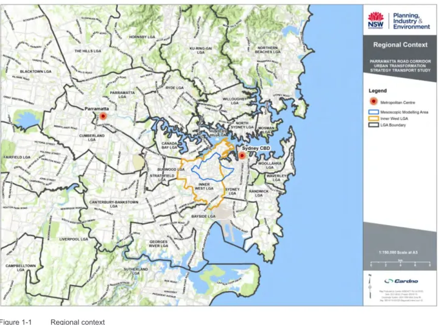Click the kilometre scale bar
The image size is (439, 325).
pyautogui.click(x=401, y=264)
